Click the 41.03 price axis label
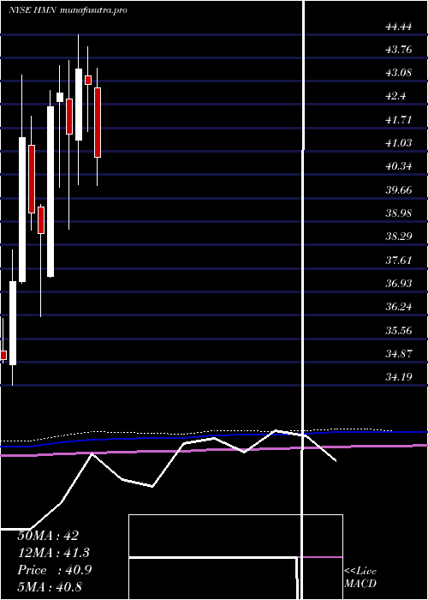The height and width of the screenshot is (600, 428). 399,143
